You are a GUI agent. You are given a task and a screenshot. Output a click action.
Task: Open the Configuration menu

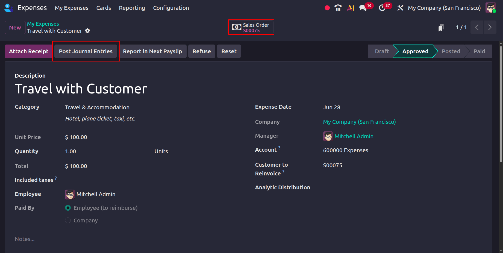point(171,8)
